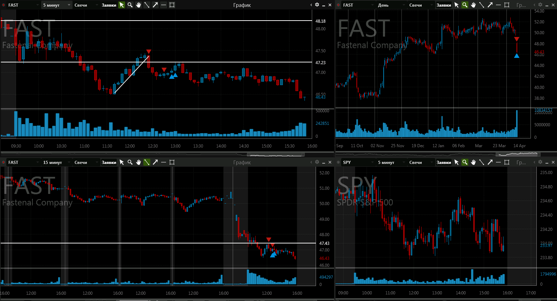
Task: Toggle the link indicator in SPY chart
Action: coord(338,162)
